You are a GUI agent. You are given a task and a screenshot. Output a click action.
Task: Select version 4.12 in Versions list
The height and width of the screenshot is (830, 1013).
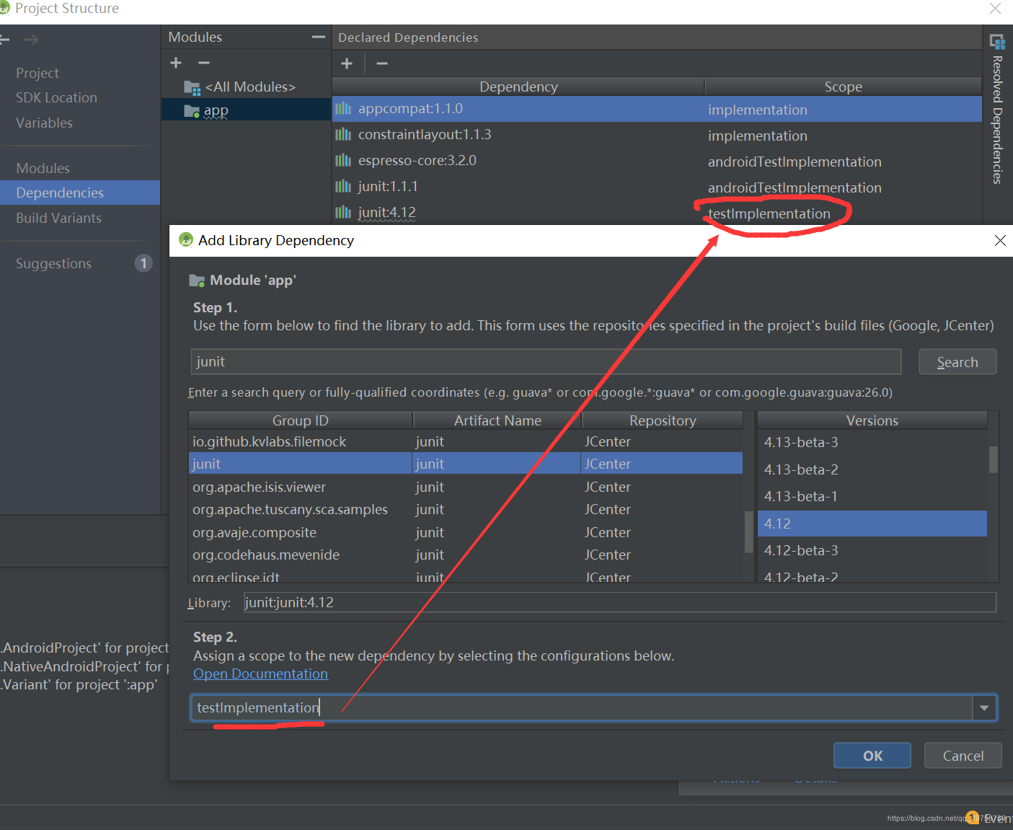872,524
